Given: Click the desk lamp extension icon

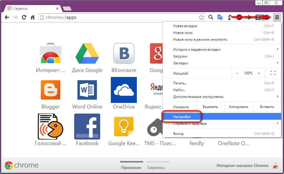Looking at the screenshot, I should tap(230, 17).
